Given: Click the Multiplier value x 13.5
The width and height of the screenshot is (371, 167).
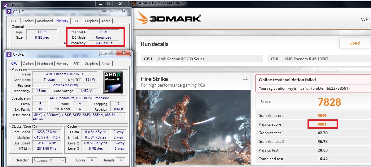Looking at the screenshot, I should (47, 138).
